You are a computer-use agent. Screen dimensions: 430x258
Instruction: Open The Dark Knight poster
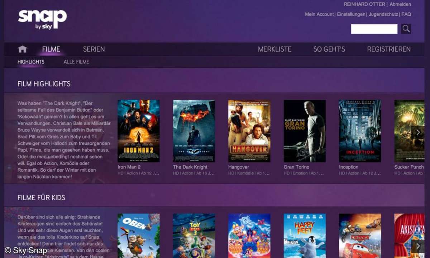pos(194,131)
